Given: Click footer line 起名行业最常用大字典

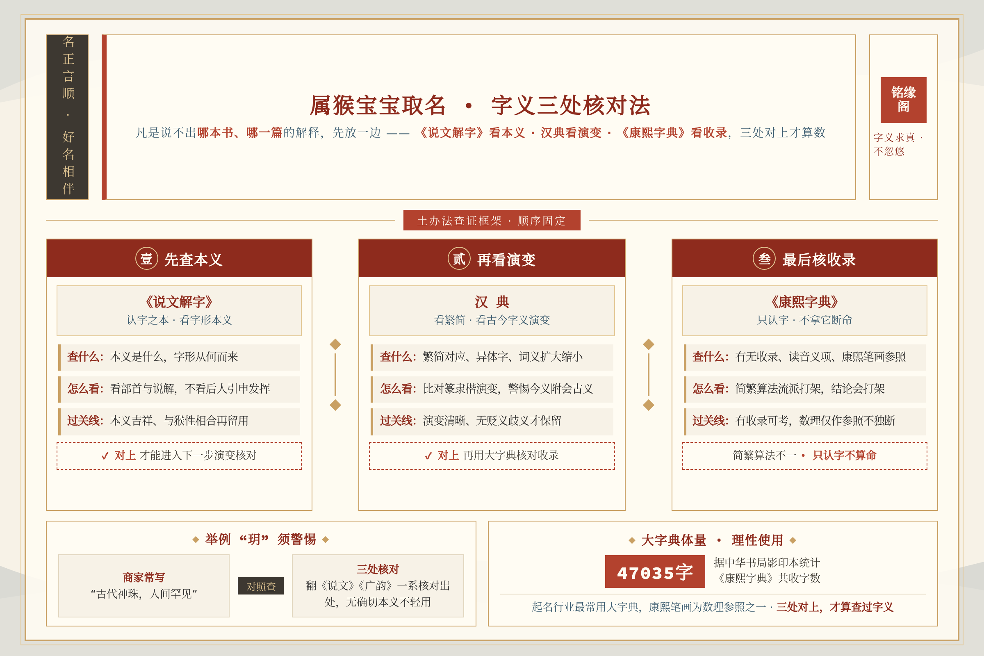Looking at the screenshot, I should pyautogui.click(x=713, y=607).
